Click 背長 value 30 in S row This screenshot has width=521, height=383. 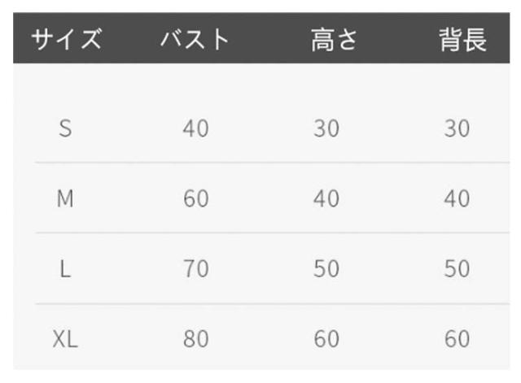coord(457,128)
